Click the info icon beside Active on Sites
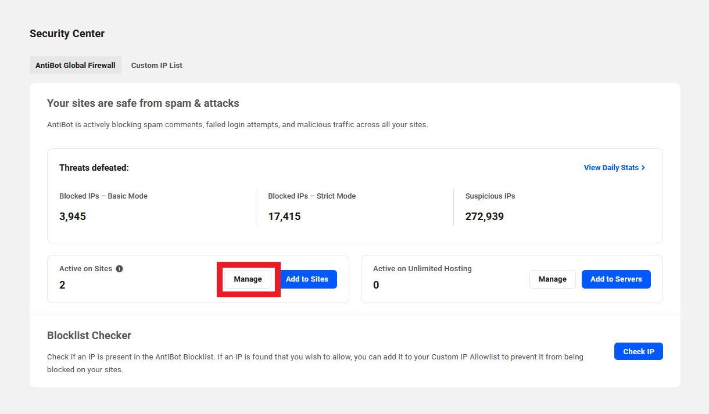The height and width of the screenshot is (414, 709). pyautogui.click(x=119, y=269)
